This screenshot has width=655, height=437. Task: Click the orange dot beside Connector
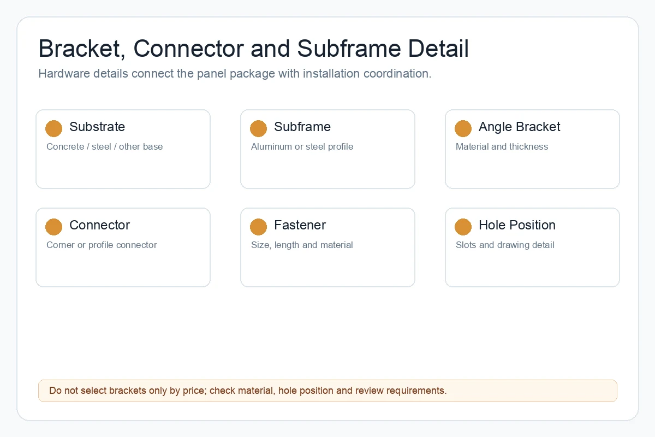point(53,227)
